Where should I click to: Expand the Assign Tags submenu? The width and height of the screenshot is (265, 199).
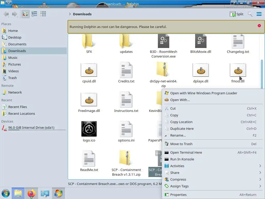213,186
